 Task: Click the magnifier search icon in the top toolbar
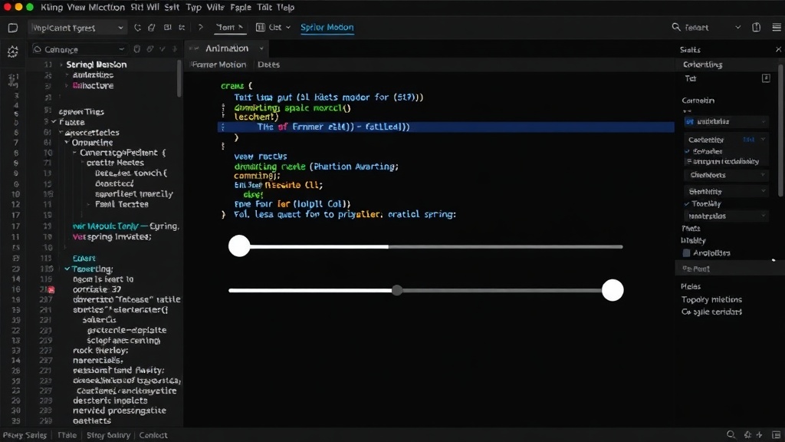(x=676, y=27)
